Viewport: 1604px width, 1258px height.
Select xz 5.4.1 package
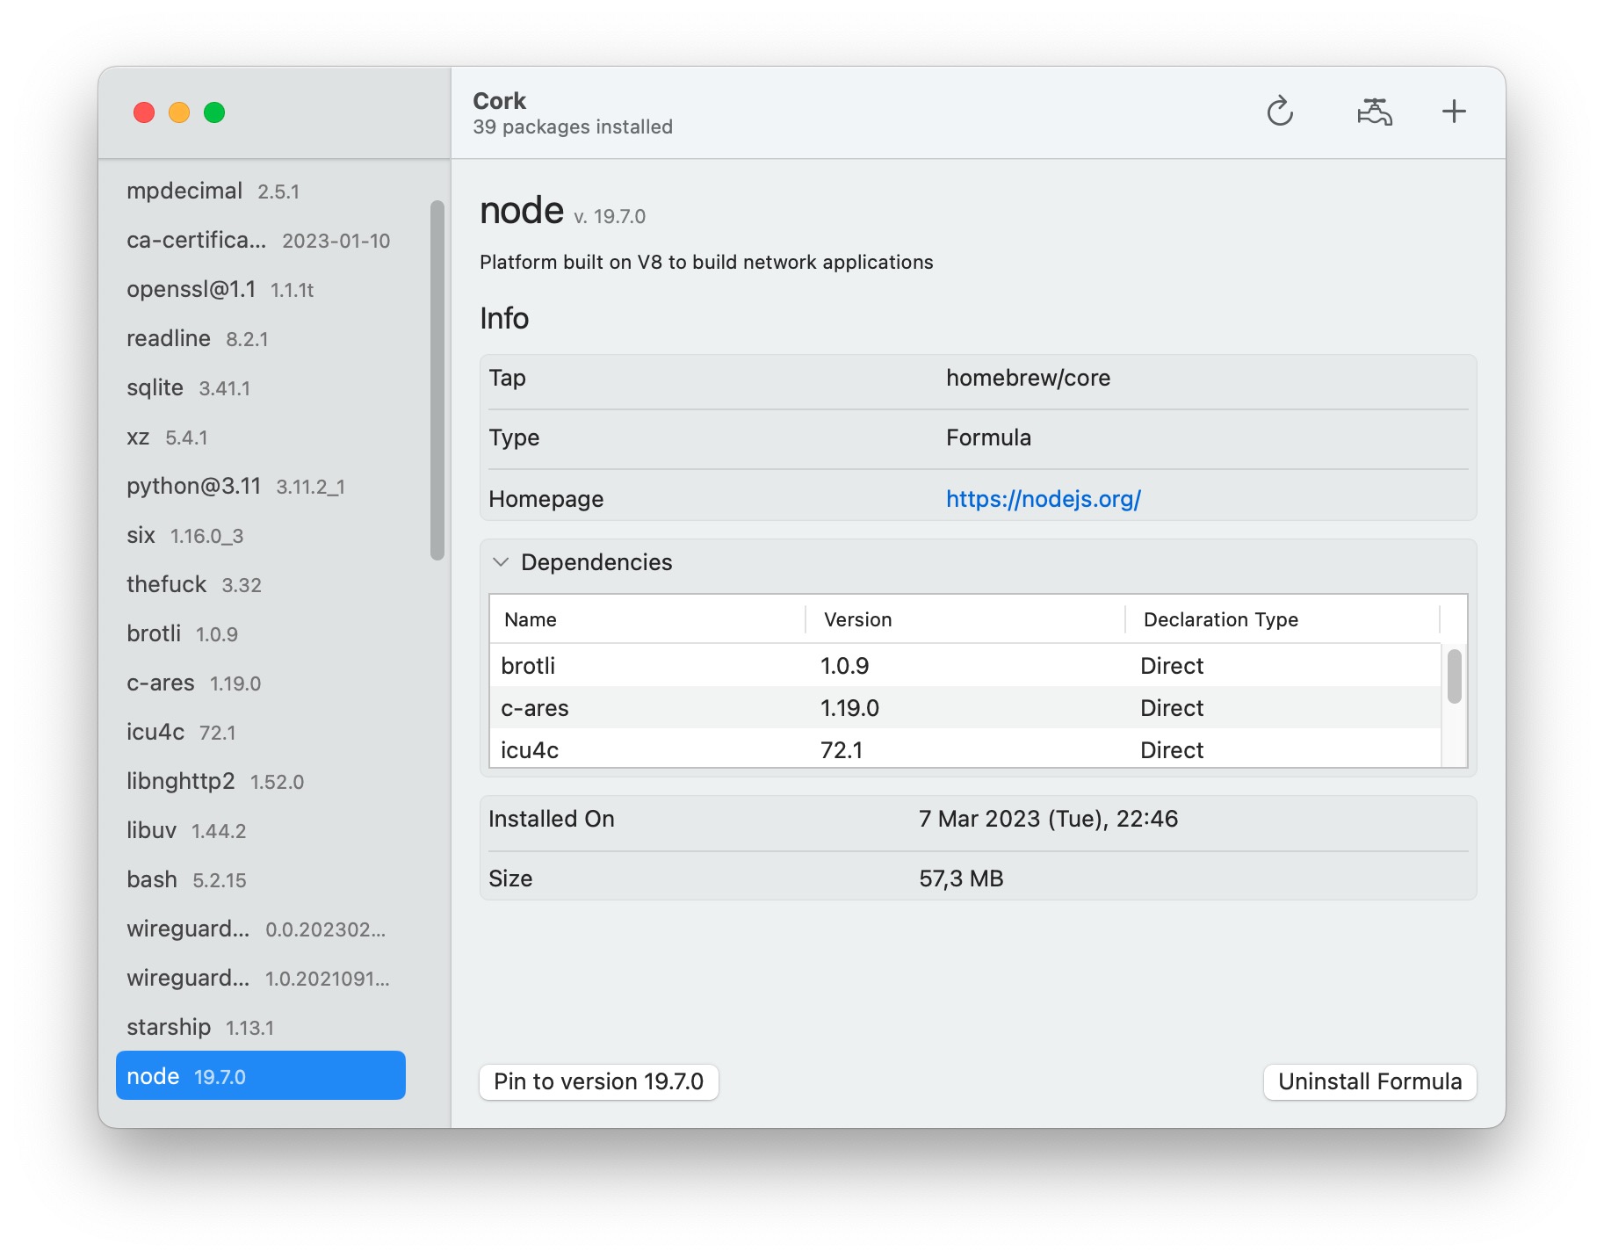(261, 437)
